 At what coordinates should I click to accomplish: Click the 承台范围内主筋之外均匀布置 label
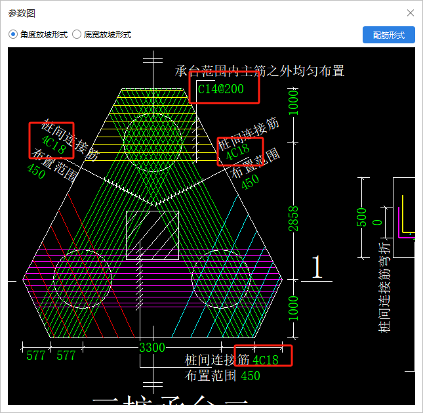pos(260,71)
